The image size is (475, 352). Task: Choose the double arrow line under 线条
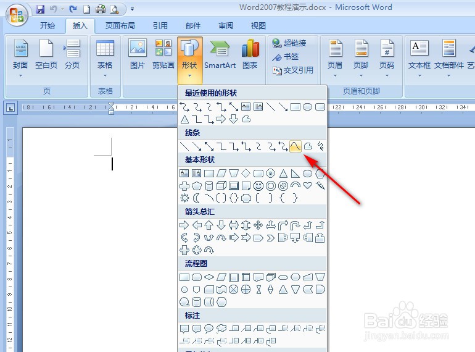tap(209, 146)
